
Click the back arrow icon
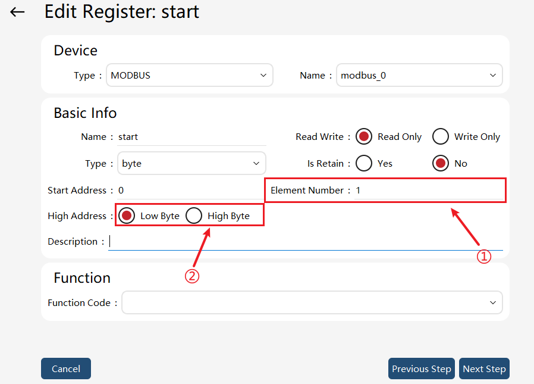17,12
